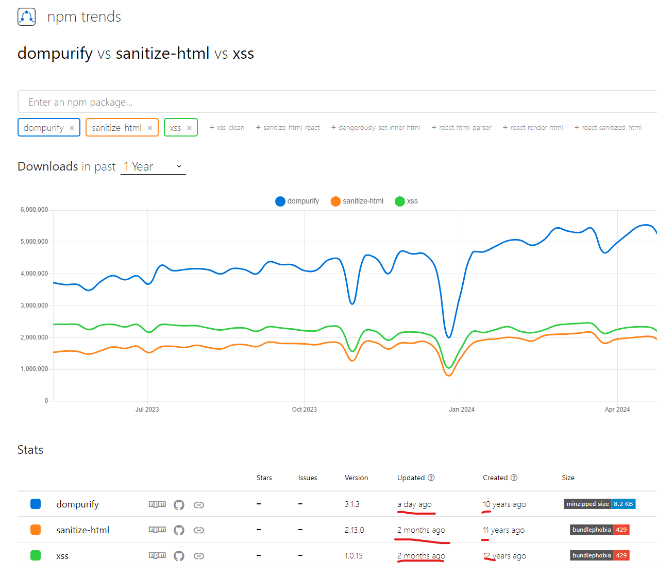The image size is (657, 577).
Task: Click dompurify version 3.1.3
Action: pyautogui.click(x=352, y=504)
